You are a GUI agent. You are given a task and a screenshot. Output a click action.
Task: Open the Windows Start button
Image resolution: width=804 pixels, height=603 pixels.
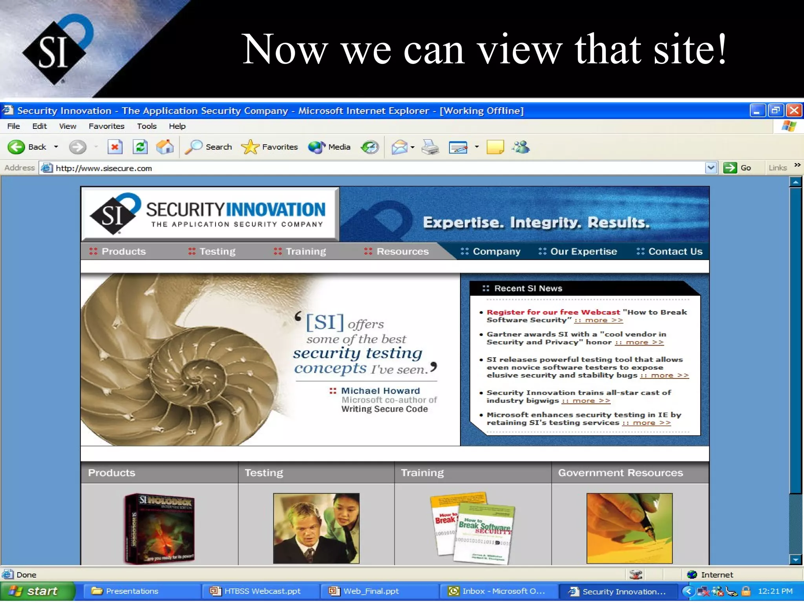coord(37,591)
